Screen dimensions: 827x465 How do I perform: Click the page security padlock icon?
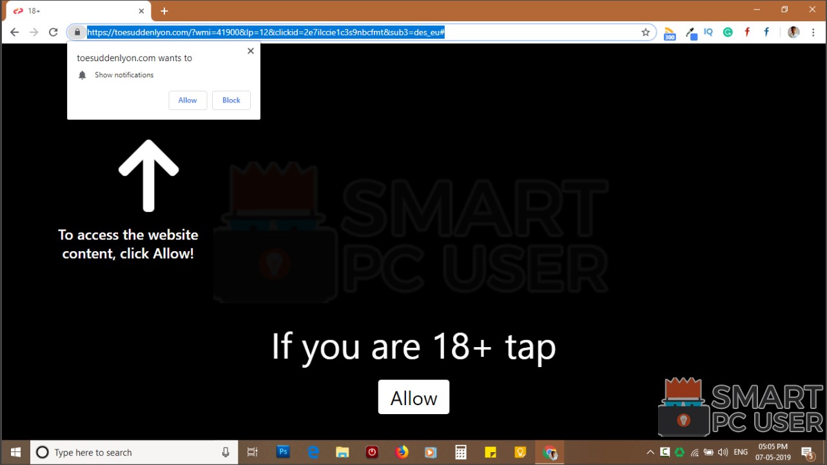click(x=77, y=32)
